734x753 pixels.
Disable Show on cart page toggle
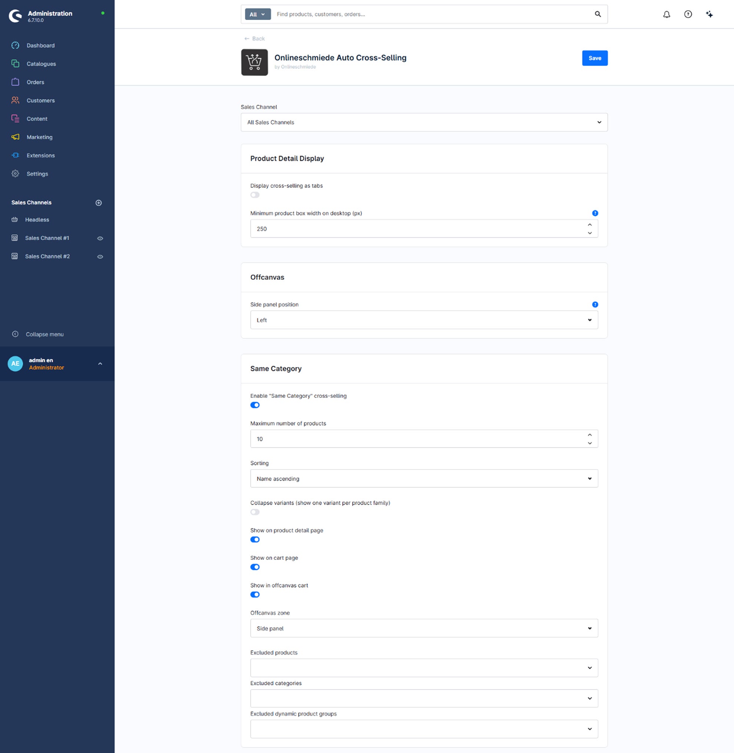tap(255, 567)
